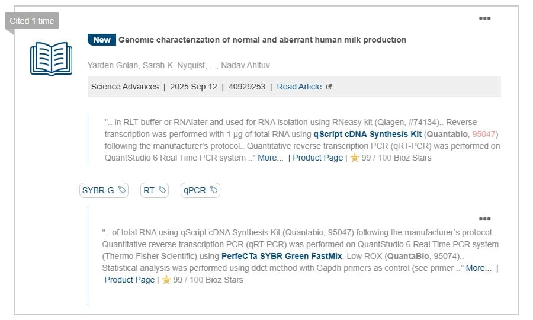Image resolution: width=533 pixels, height=320 pixels.
Task: Click star icon in the PerfeCTa snippet
Action: point(166,280)
